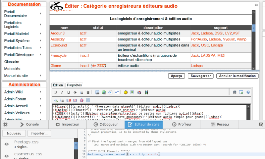
Task: Open the Console devtools tab
Action: [x=29, y=125]
